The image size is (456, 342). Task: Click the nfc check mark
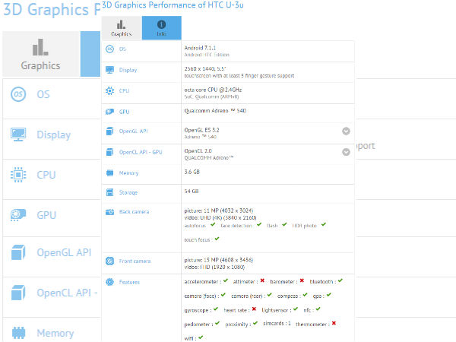(x=318, y=309)
